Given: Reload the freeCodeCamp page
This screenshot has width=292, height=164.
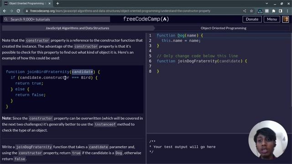Looking at the screenshot, I should tap(18, 11).
